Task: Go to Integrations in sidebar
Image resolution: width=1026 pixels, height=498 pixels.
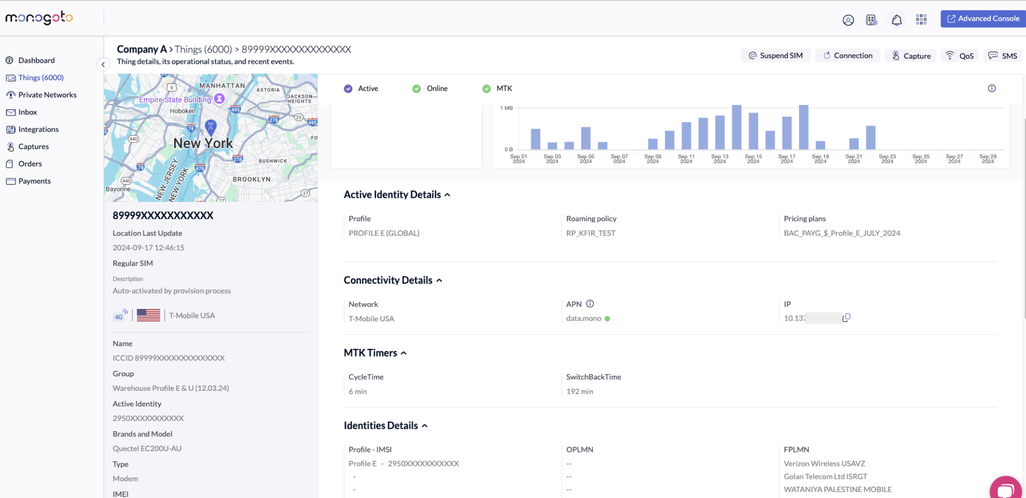Action: click(38, 129)
